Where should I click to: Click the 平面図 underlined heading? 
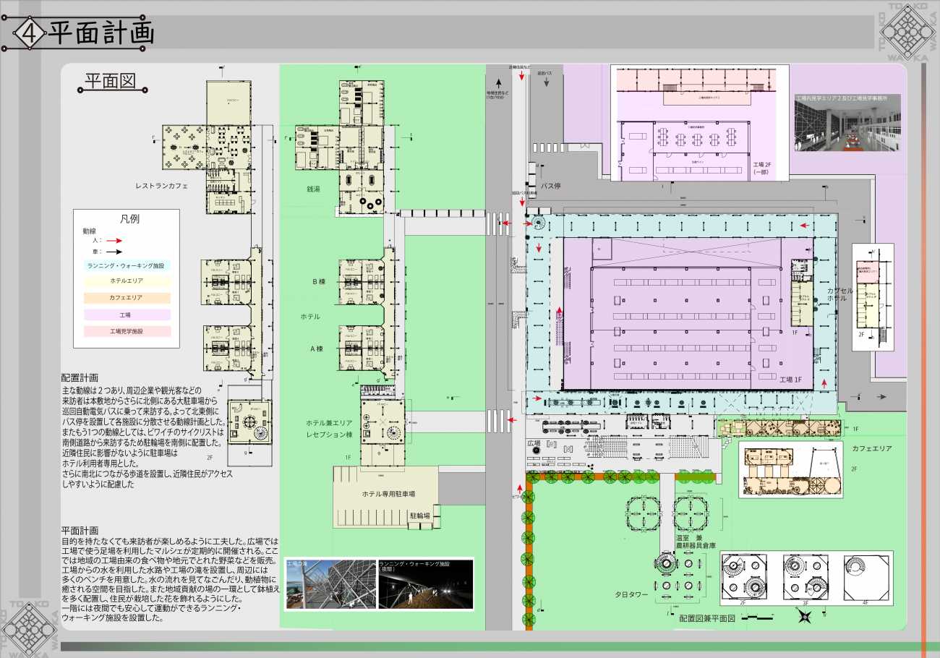(111, 81)
